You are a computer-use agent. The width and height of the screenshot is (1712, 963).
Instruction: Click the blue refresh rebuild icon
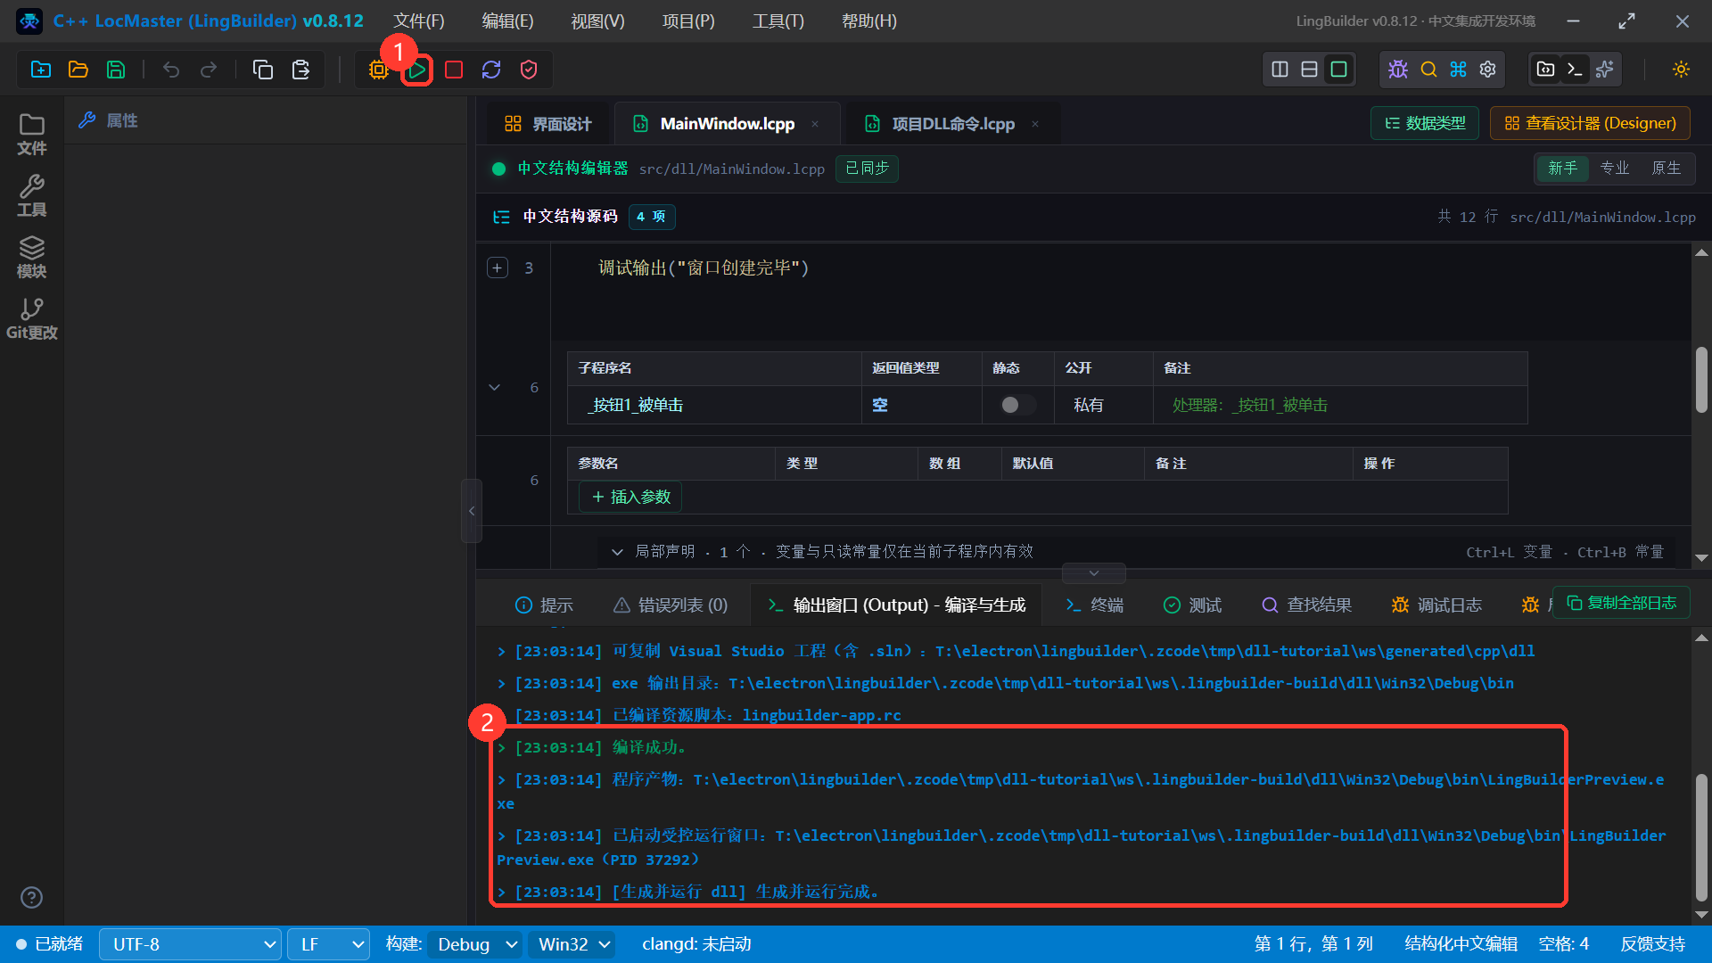(x=491, y=70)
